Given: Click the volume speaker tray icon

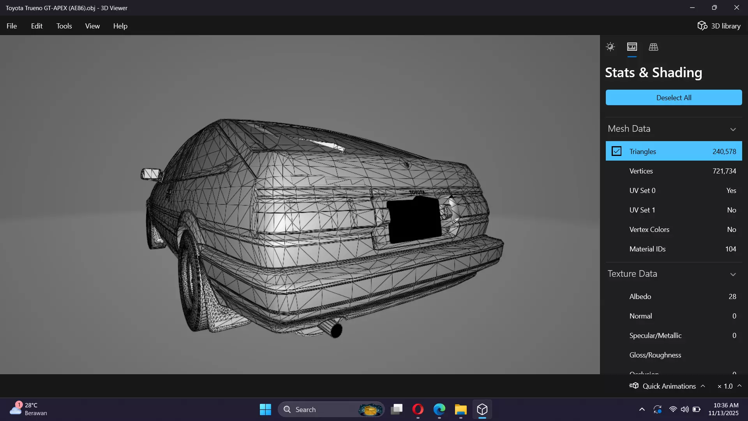Looking at the screenshot, I should coord(684,409).
